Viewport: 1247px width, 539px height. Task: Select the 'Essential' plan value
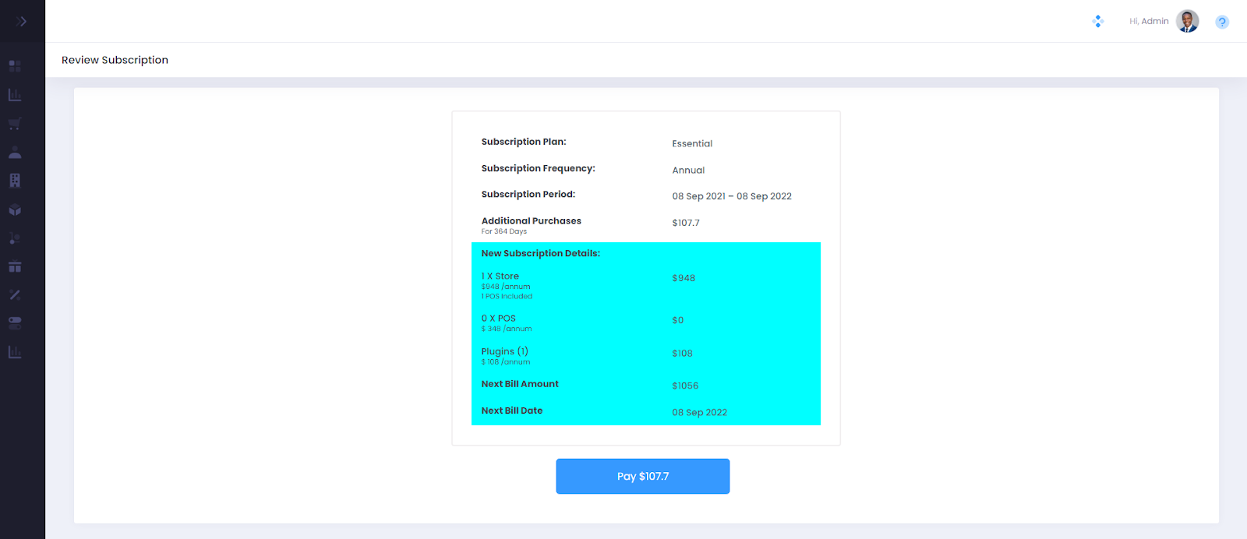pos(692,143)
